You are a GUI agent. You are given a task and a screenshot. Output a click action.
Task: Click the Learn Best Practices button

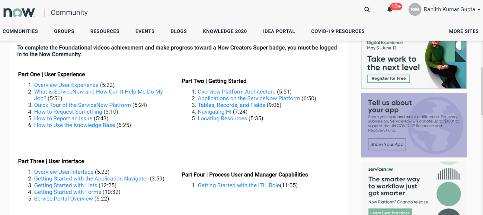click(x=390, y=212)
